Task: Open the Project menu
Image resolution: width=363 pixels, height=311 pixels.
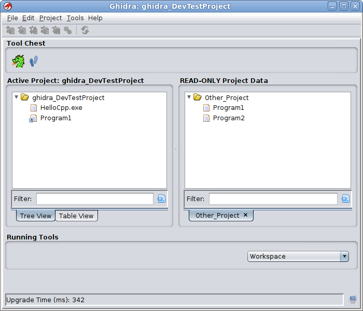Action: 50,18
